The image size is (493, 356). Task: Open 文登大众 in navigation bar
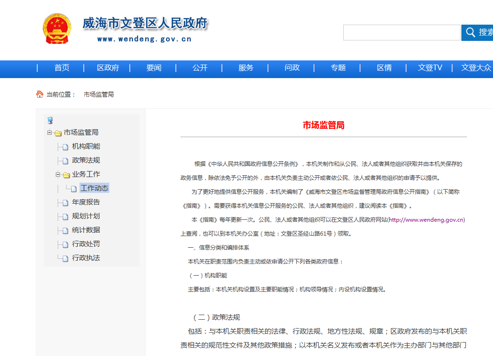pos(476,68)
